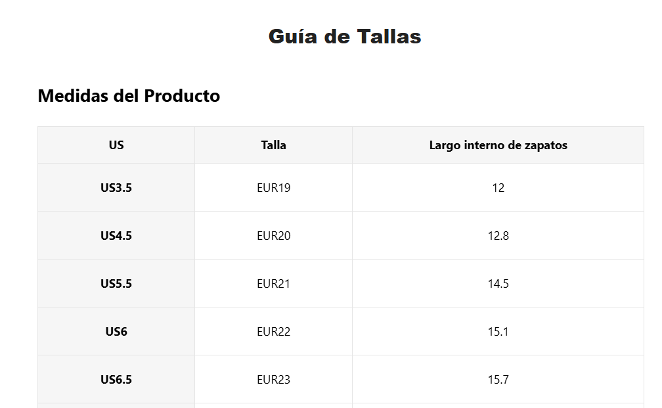
Task: Click the US column header
Action: (116, 145)
